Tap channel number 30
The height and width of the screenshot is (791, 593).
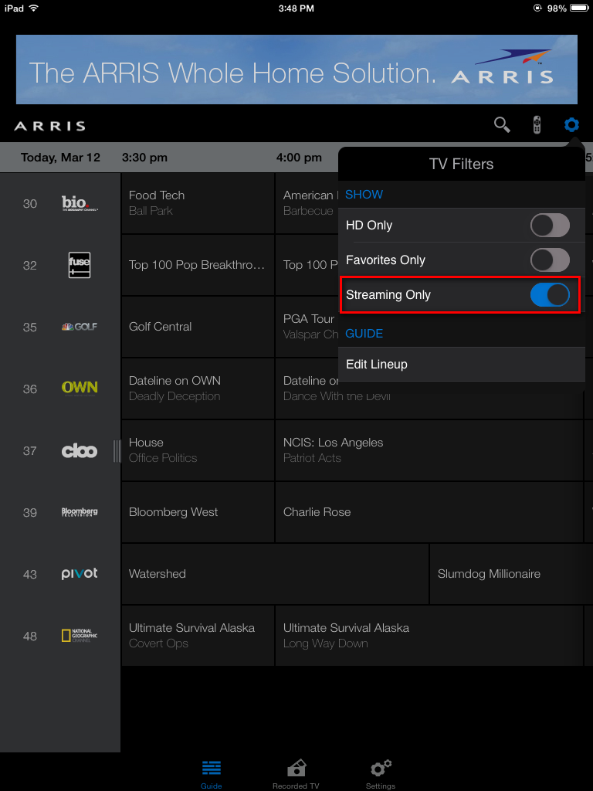pyautogui.click(x=30, y=203)
